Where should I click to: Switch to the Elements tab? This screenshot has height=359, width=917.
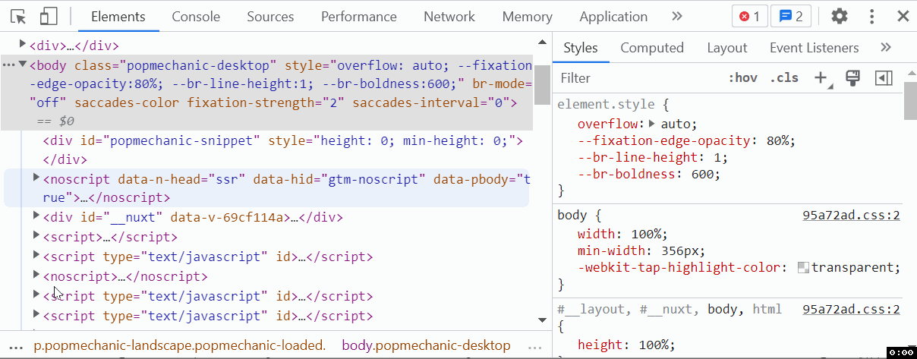pos(118,16)
